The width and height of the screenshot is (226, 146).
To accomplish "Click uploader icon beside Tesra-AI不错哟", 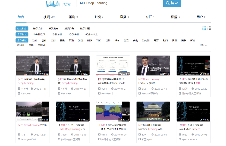I will tap(140, 93).
